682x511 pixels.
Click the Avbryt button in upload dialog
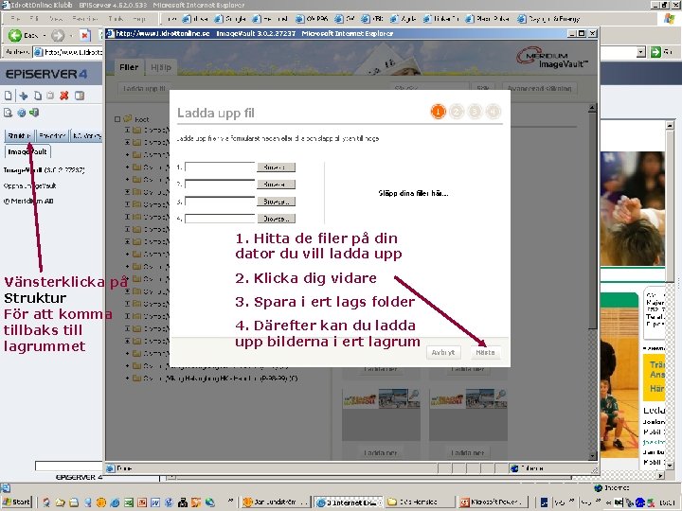tap(443, 352)
